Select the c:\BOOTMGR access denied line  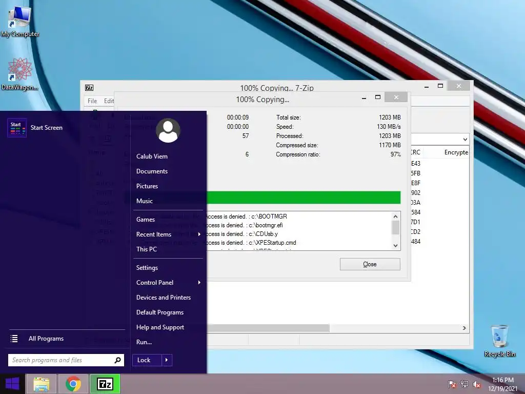coord(247,216)
